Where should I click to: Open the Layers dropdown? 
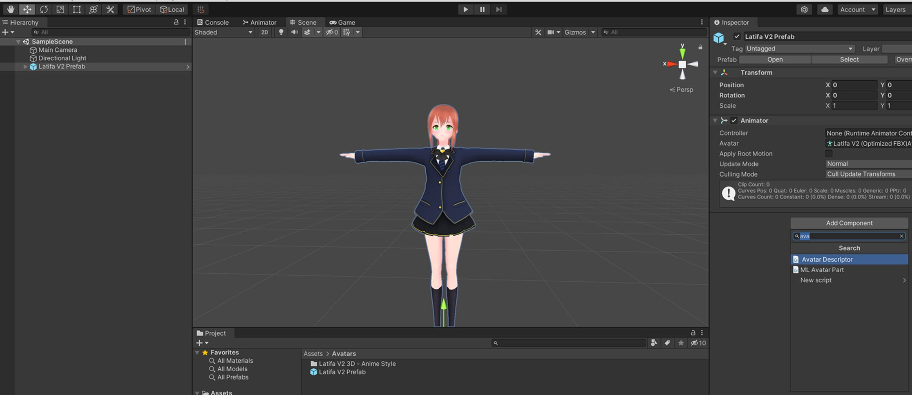[x=896, y=9]
